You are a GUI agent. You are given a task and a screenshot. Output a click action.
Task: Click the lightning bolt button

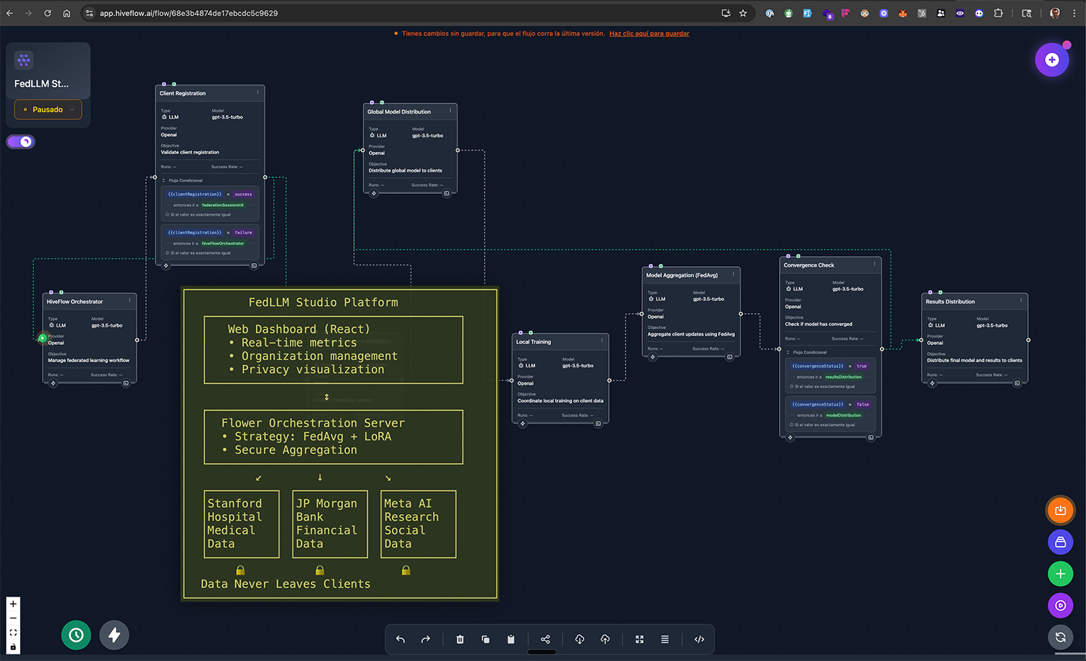(x=114, y=635)
